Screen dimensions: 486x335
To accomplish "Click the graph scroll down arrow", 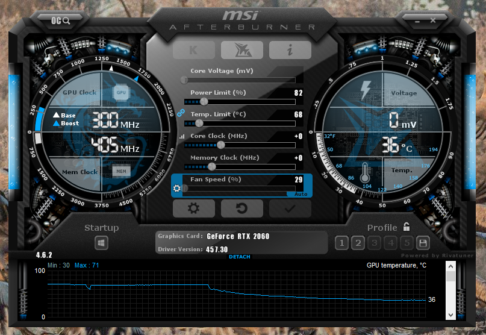I will (450, 315).
